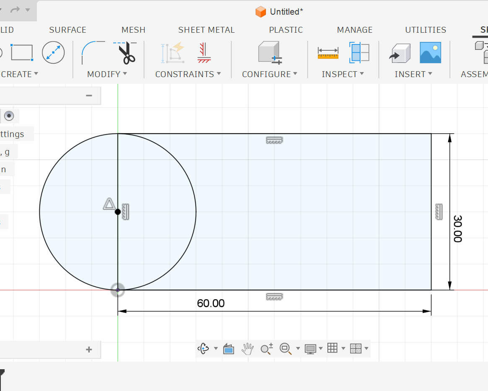Viewport: 488px width, 391px height.
Task: Collapse the browser panel with minus button
Action: [x=89, y=96]
